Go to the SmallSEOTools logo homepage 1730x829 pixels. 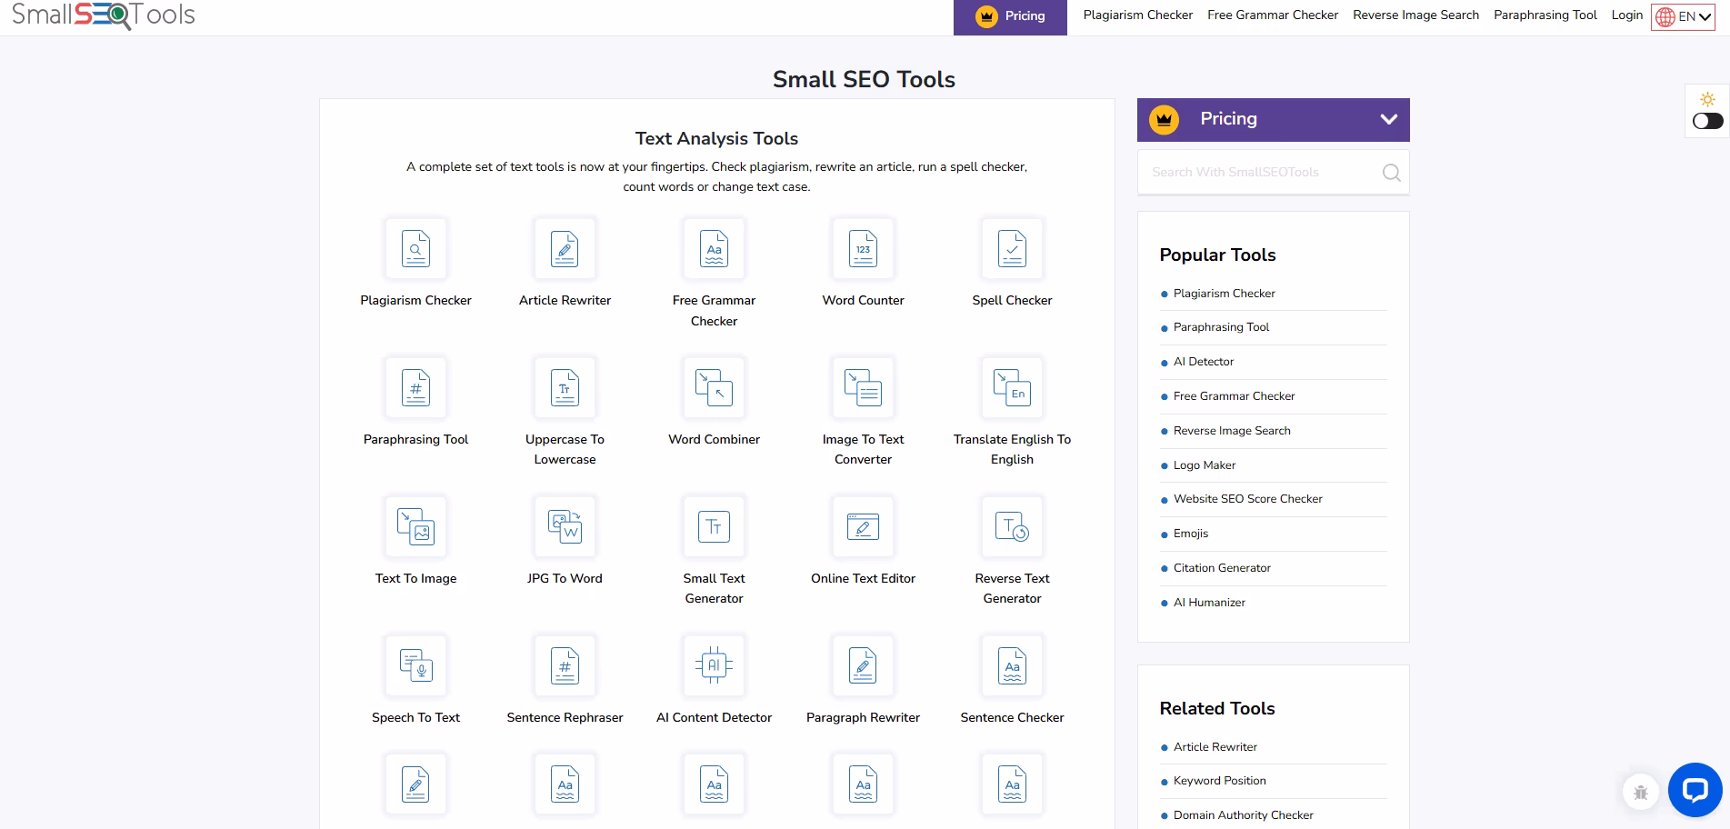[x=103, y=15]
